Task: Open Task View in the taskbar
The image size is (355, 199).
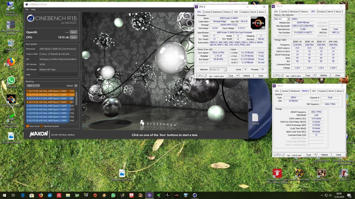Action: (x=13, y=195)
